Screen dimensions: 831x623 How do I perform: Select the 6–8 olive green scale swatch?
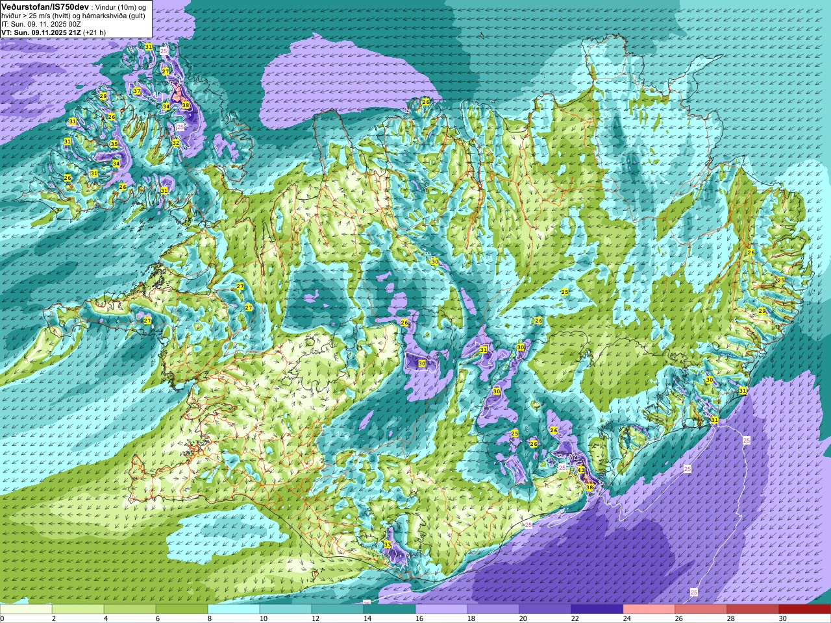click(x=182, y=609)
